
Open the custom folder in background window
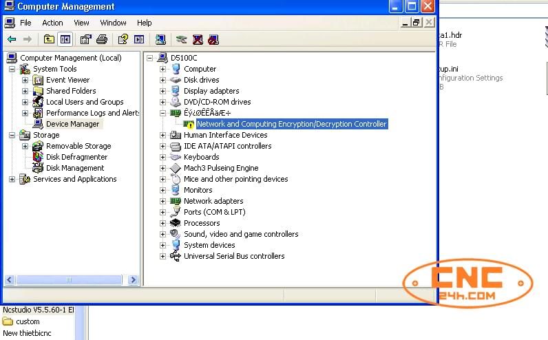(21, 321)
